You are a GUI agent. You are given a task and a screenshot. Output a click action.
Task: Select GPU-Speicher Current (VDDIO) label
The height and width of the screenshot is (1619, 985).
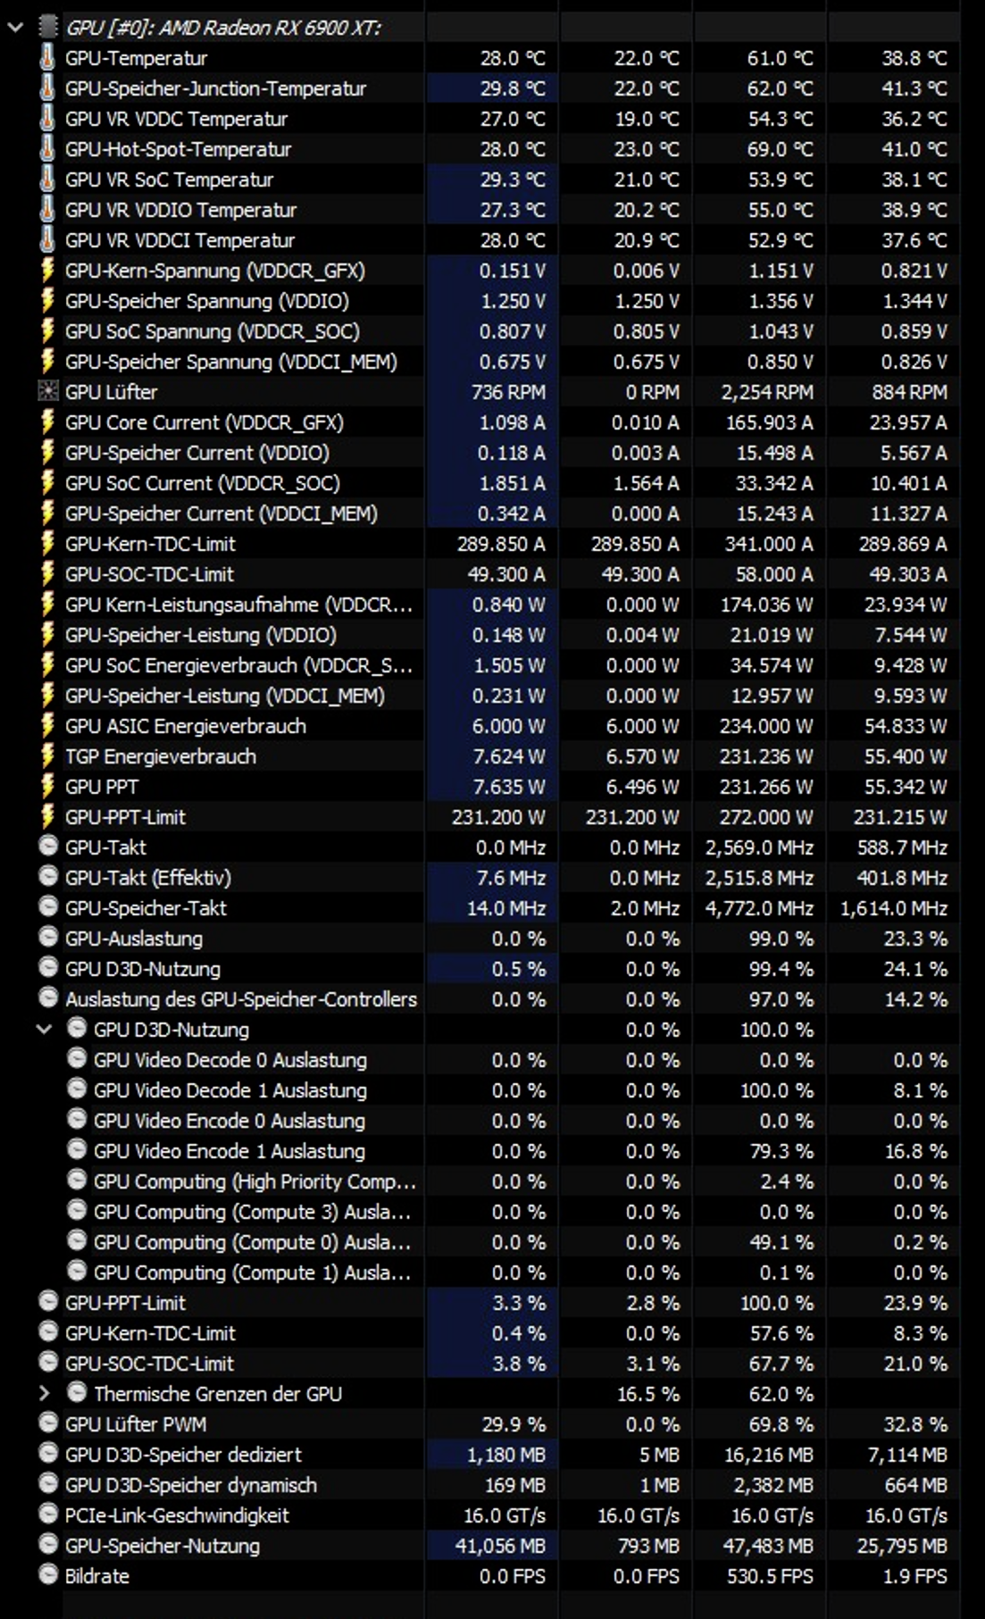[196, 453]
